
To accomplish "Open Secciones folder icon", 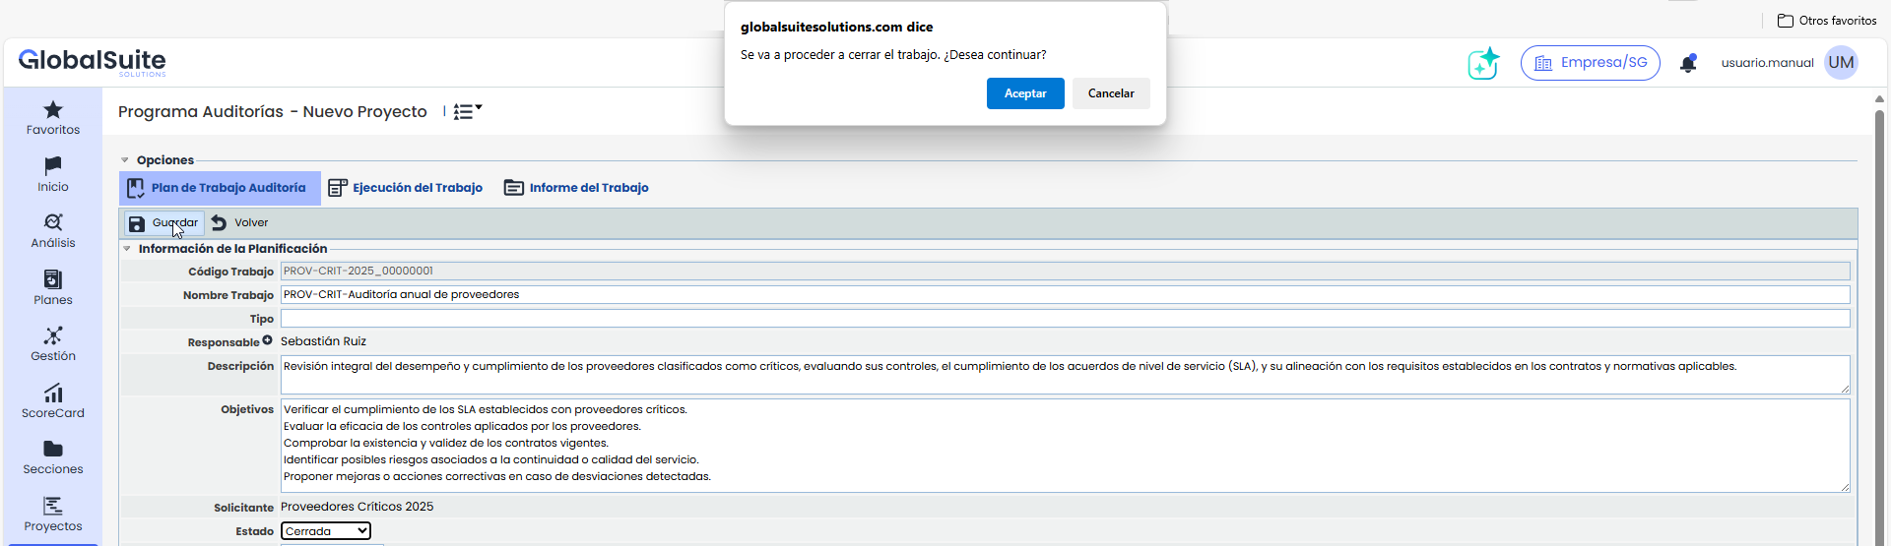I will 53,450.
